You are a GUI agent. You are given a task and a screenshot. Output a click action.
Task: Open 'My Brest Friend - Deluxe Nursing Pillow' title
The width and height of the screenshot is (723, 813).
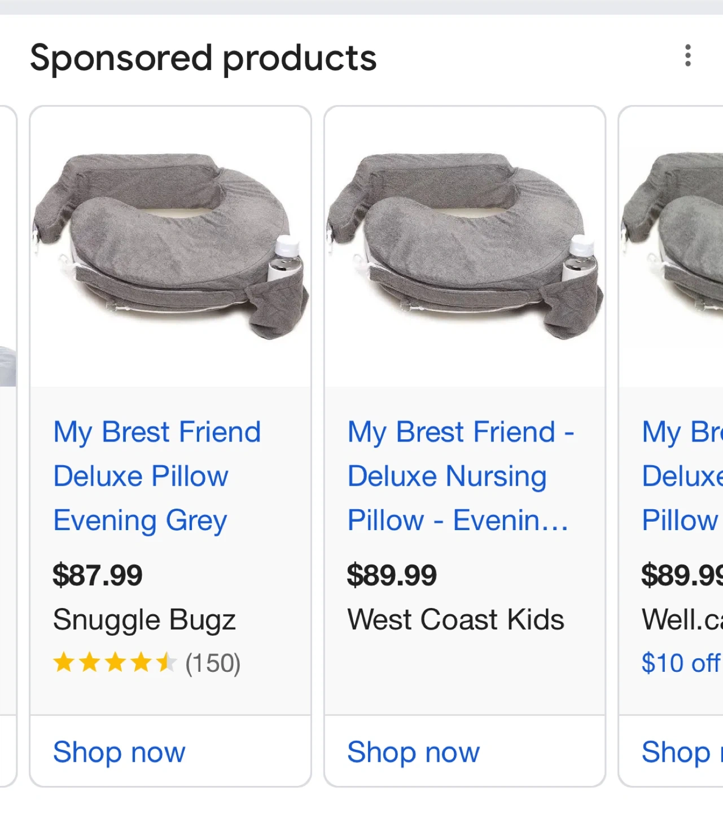(460, 476)
